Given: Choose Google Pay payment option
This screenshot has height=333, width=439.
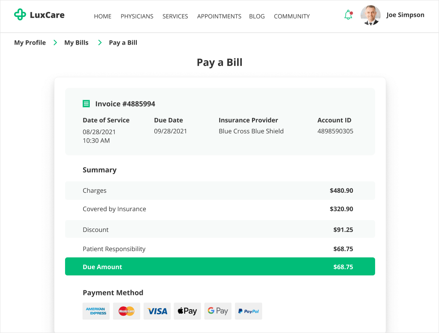Looking at the screenshot, I should 218,311.
